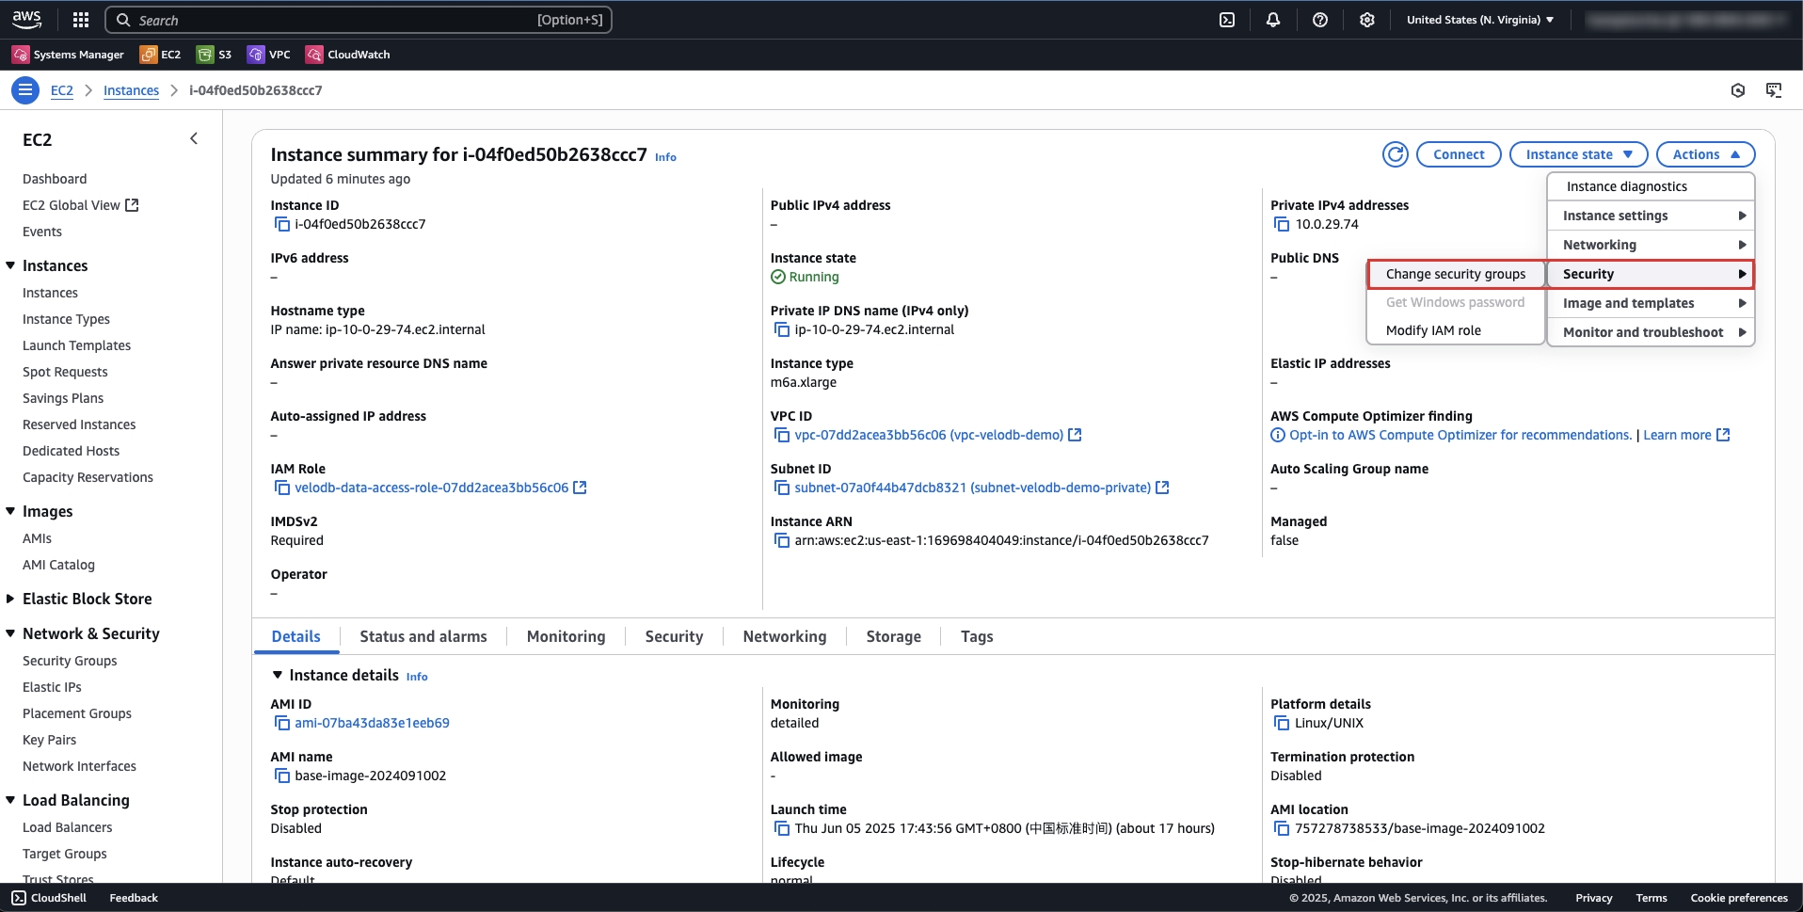The image size is (1803, 912).
Task: Switch to the Storage tab
Action: [894, 636]
